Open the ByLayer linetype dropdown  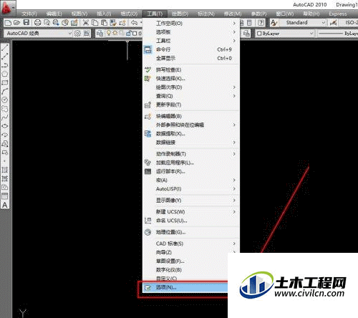pyautogui.click(x=338, y=34)
